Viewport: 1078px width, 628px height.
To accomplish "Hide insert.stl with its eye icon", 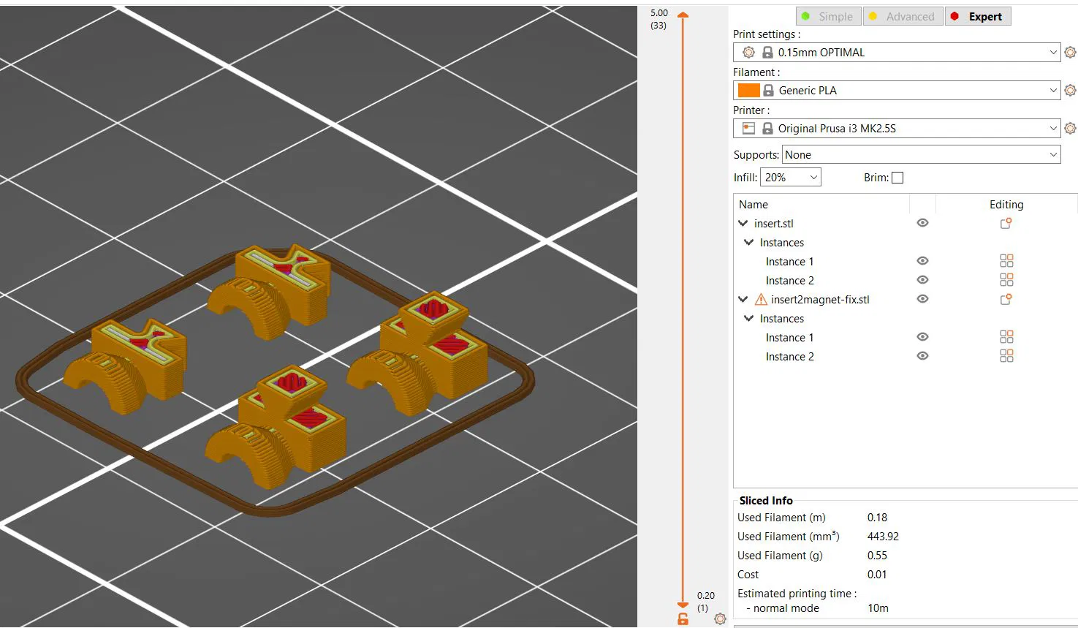I will pyautogui.click(x=922, y=223).
